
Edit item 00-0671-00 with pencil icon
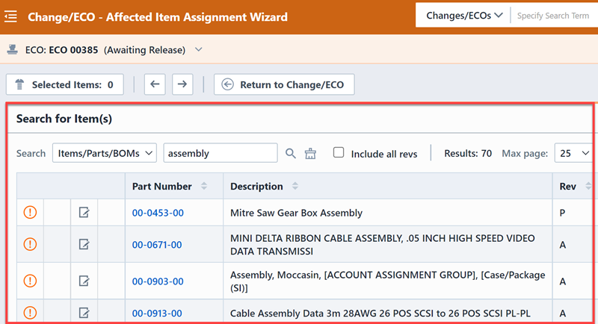click(x=84, y=244)
